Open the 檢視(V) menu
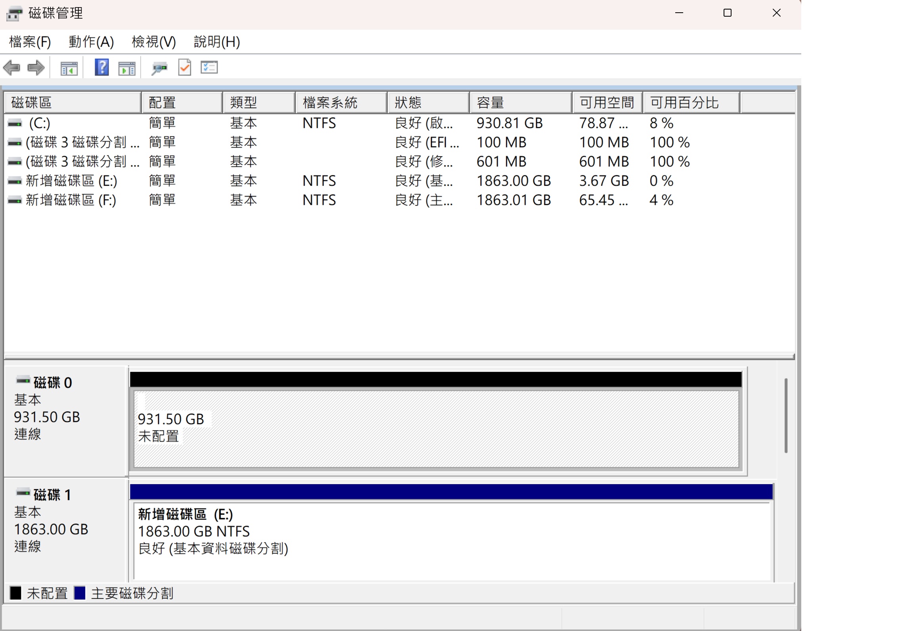The width and height of the screenshot is (913, 631). point(154,42)
